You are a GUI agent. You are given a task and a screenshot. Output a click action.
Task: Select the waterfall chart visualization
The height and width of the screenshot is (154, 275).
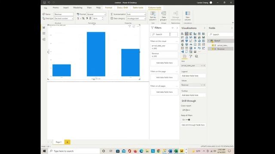point(182,41)
